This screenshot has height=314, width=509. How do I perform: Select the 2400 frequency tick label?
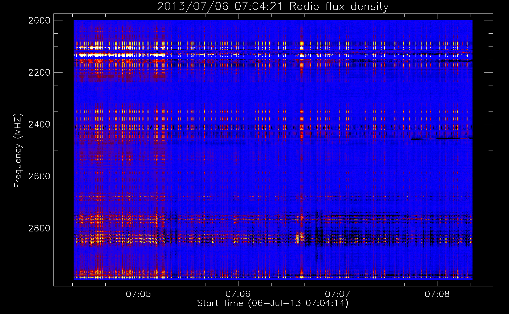39,124
